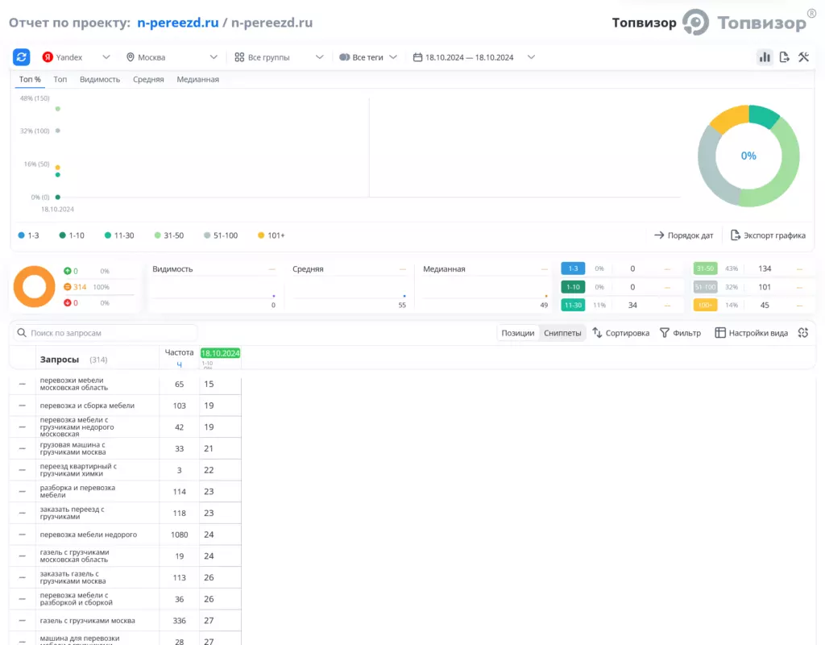Switch to the Топ % chart tab
Screen dimensions: 825x645
point(30,80)
